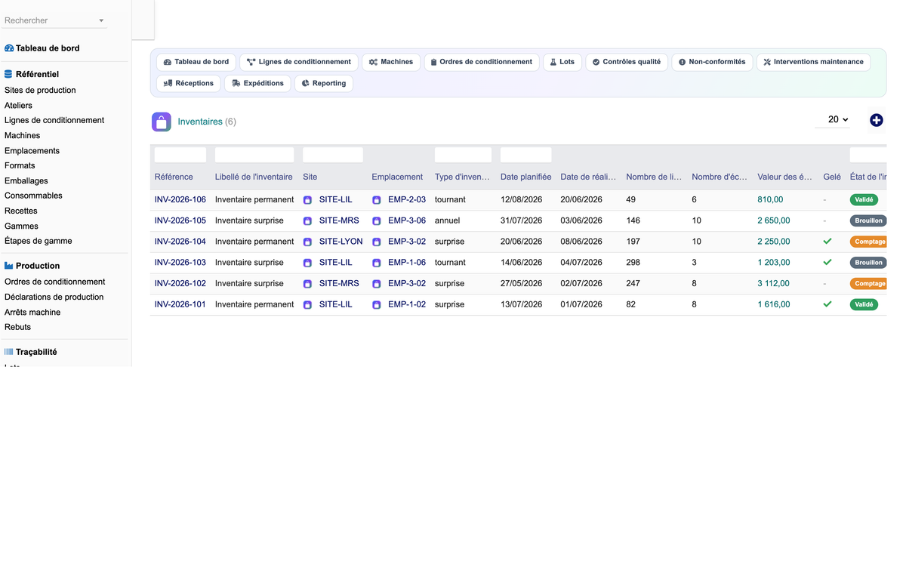Click location icon beside EMP-1-06

(x=376, y=264)
